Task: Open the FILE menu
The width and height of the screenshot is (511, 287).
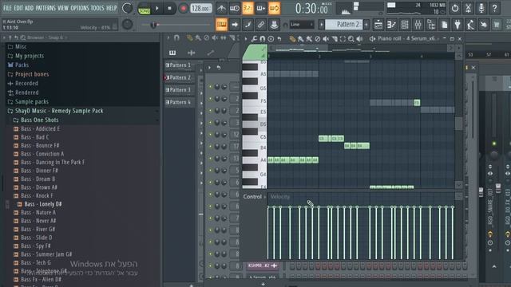Action: (7, 8)
